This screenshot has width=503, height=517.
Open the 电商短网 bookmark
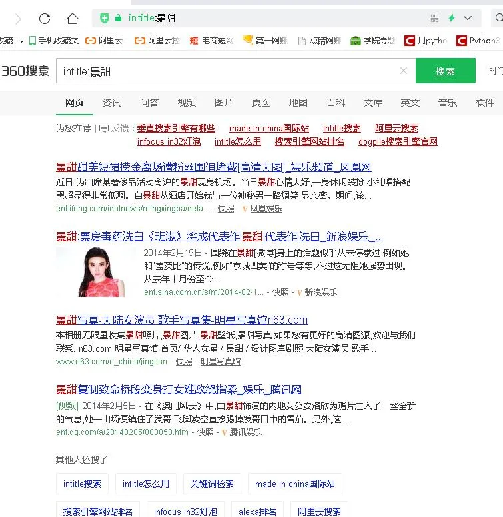pos(211,41)
